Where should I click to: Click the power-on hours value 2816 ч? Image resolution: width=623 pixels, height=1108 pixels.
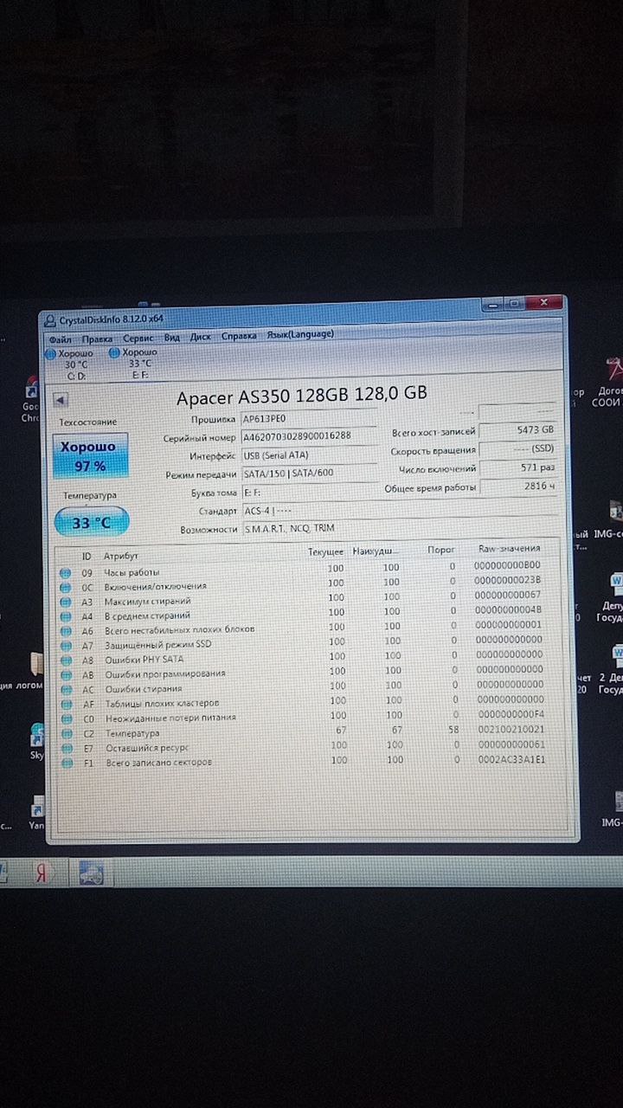518,486
